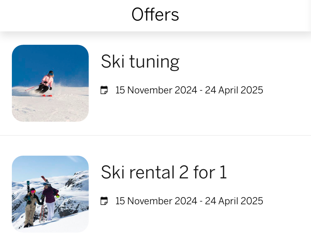Click "24 April 2025" in Ski rental offer
Image resolution: width=311 pixels, height=247 pixels.
234,201
